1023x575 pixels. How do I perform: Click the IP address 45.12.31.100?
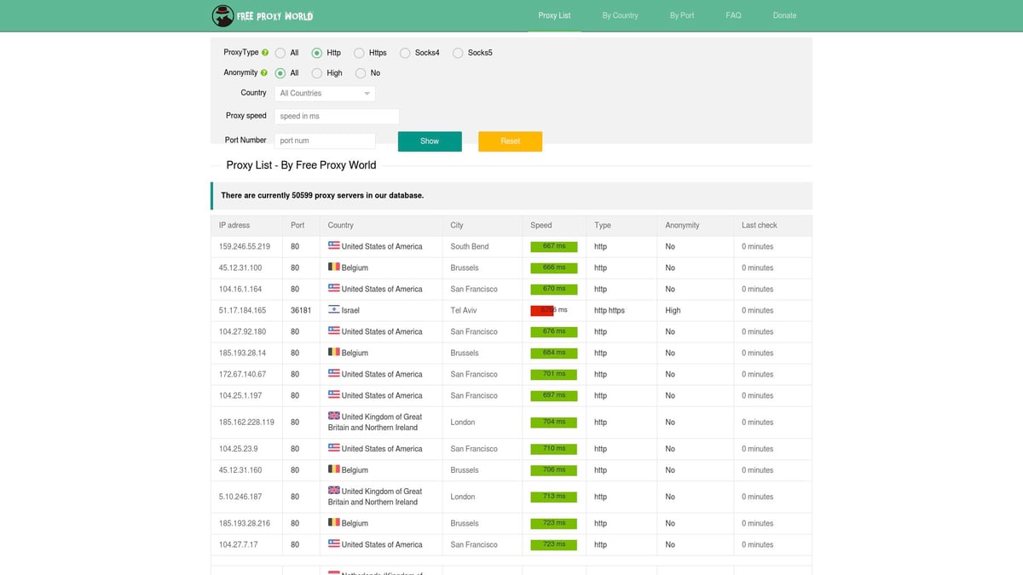(240, 267)
